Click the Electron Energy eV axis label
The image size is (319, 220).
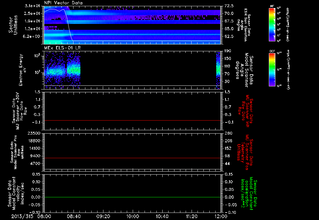pos(22,70)
